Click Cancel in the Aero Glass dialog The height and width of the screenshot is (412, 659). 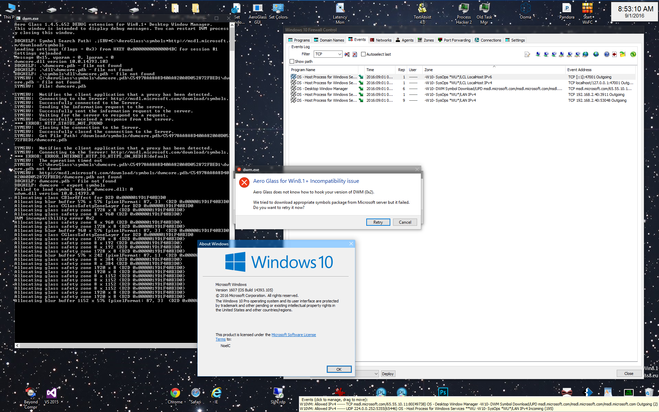(405, 222)
